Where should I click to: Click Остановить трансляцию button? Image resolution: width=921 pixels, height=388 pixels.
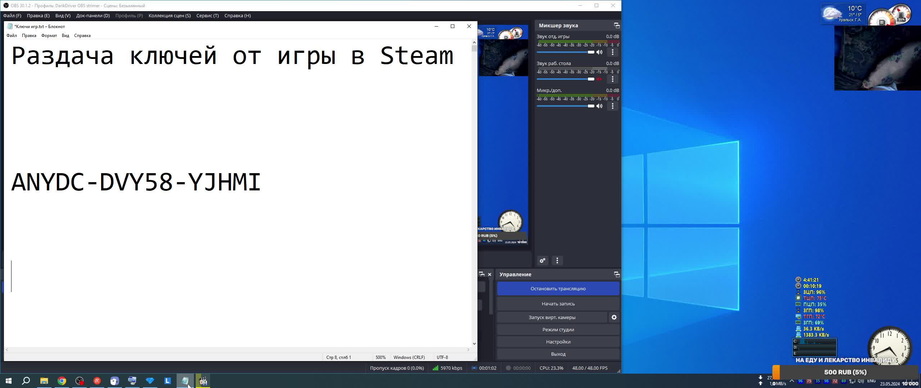[558, 288]
